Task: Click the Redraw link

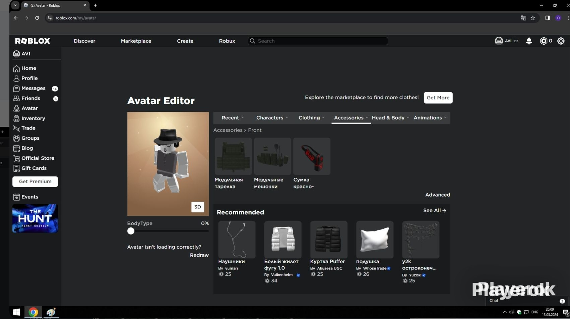Action: 199,255
